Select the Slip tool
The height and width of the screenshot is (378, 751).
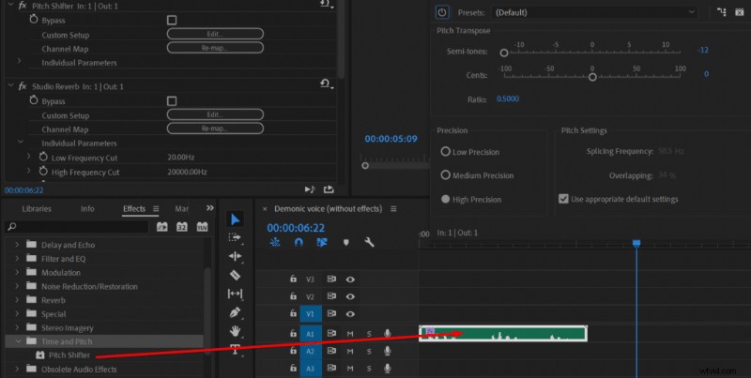pos(235,294)
